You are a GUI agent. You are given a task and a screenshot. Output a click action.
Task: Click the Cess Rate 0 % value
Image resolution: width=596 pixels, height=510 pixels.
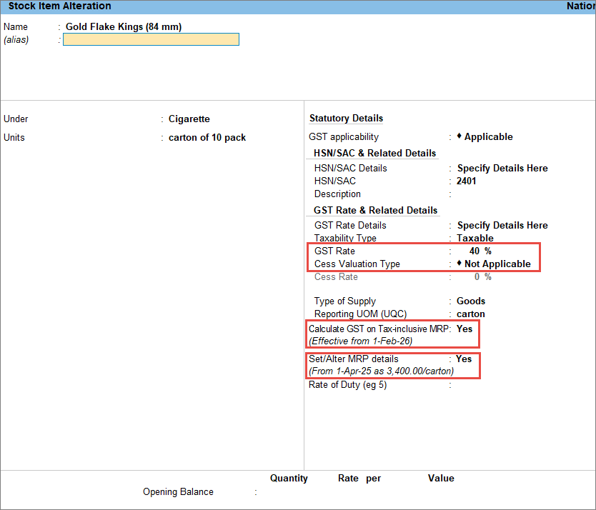click(482, 277)
